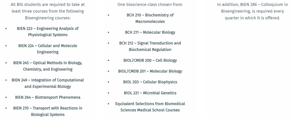Click bullet point beside BIOL 221

click(109, 93)
